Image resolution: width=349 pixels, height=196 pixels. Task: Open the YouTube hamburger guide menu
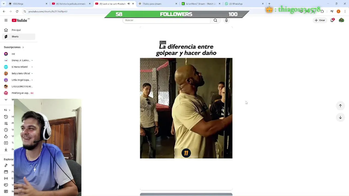[x=6, y=20]
